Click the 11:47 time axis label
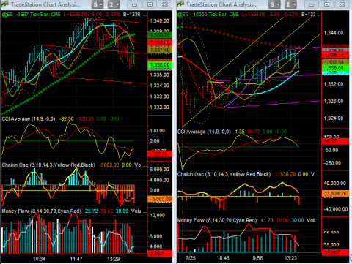352x264 pixels. pos(76,259)
